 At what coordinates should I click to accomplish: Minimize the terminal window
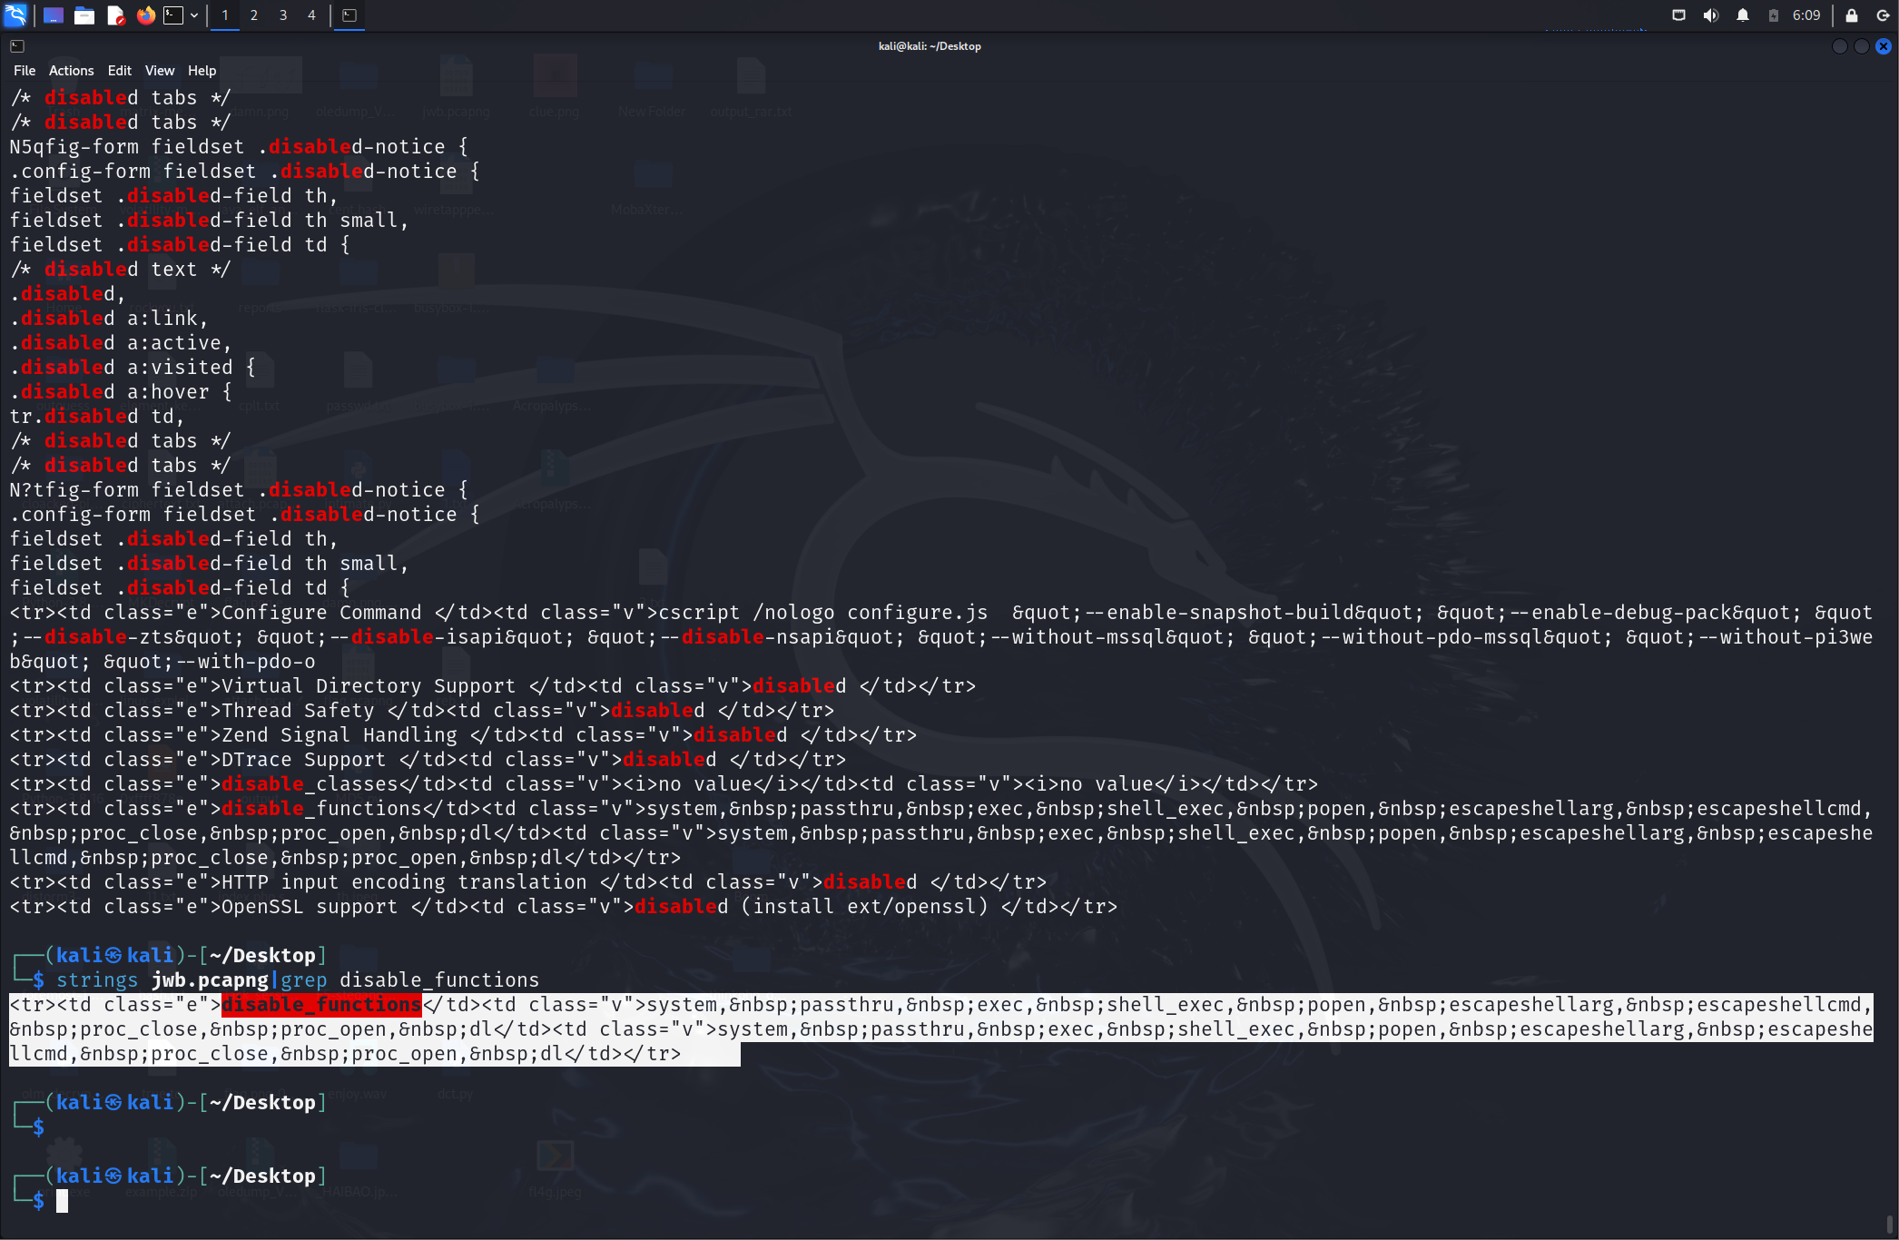point(1840,46)
